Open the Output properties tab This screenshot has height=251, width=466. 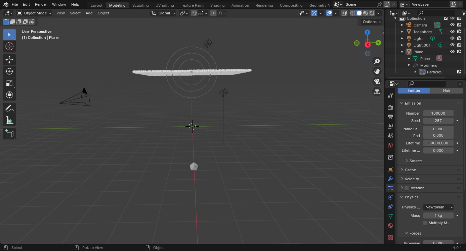[x=390, y=117]
